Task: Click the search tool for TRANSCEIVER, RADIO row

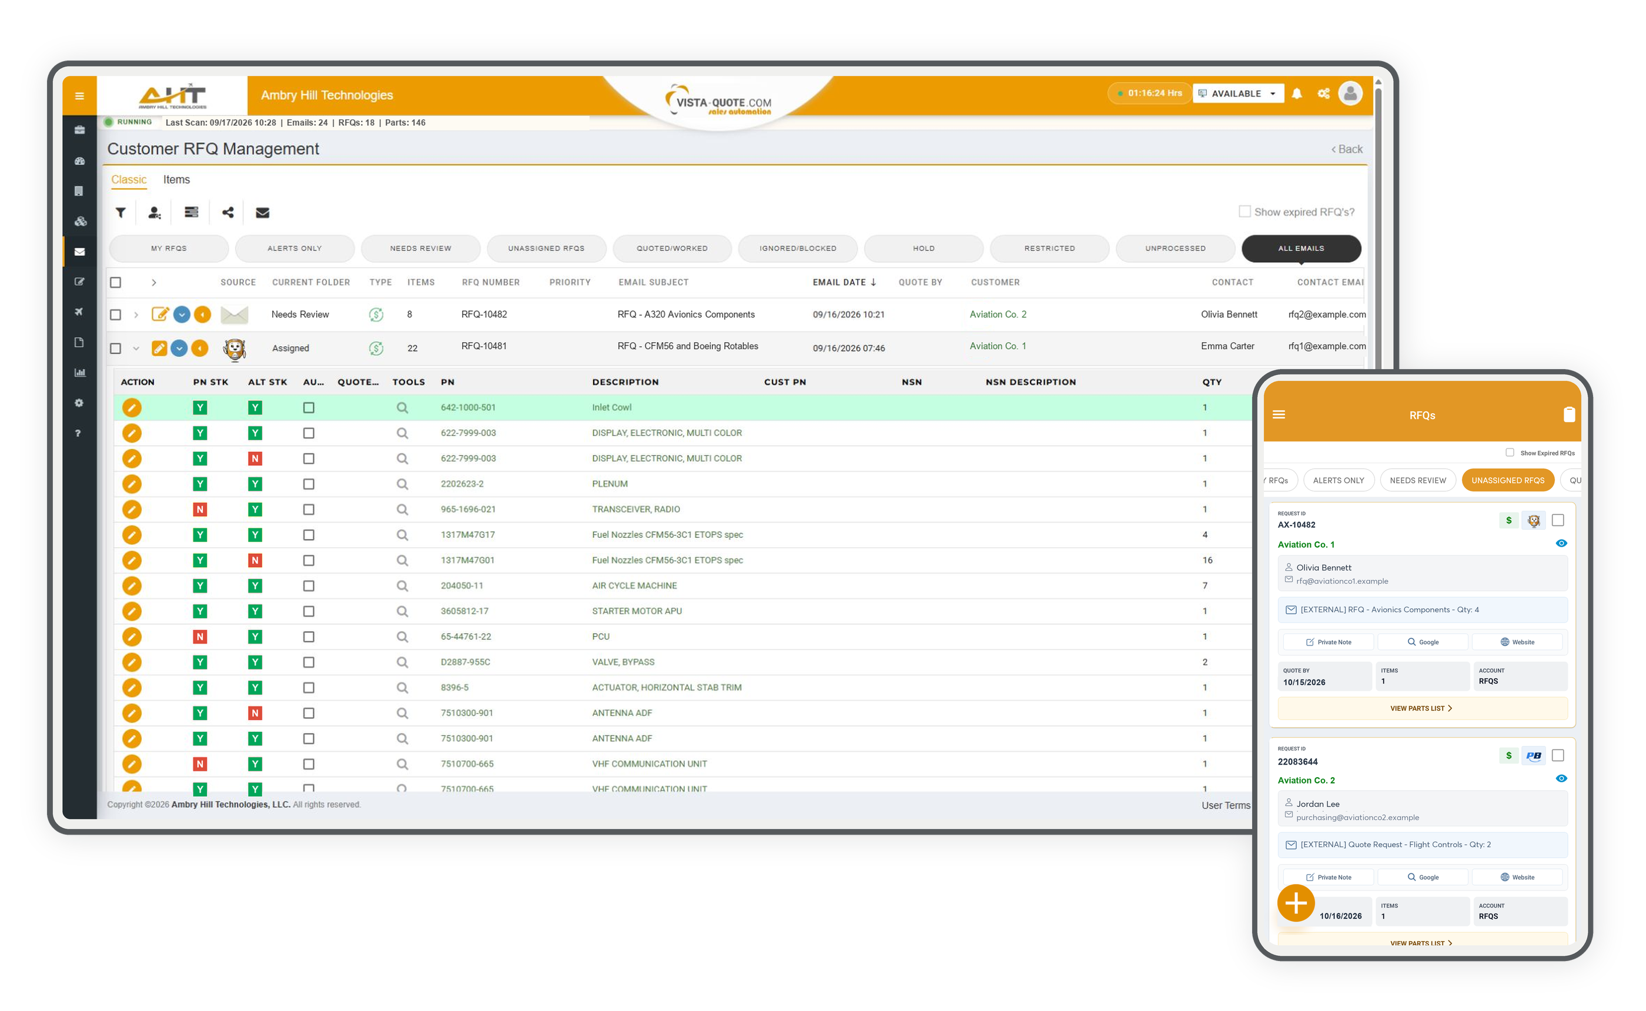Action: click(x=402, y=510)
